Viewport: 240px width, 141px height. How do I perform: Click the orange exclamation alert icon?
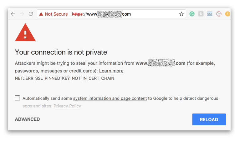227,14
